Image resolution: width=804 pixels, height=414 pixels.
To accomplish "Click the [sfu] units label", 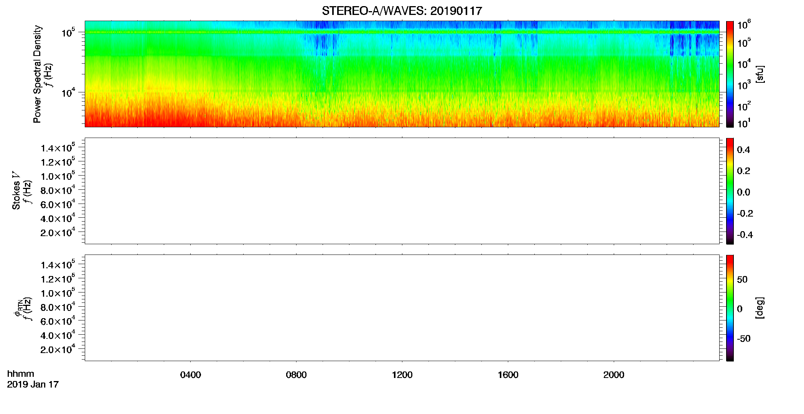I will tap(760, 74).
